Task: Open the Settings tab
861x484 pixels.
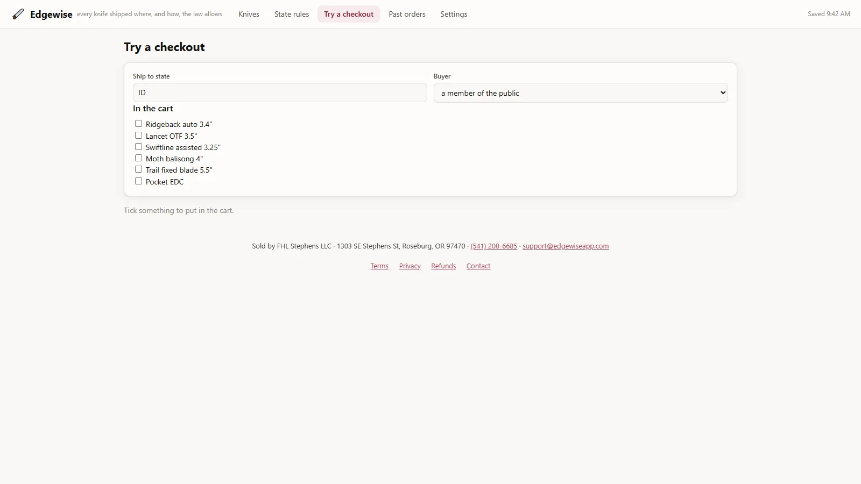Action: pos(454,14)
